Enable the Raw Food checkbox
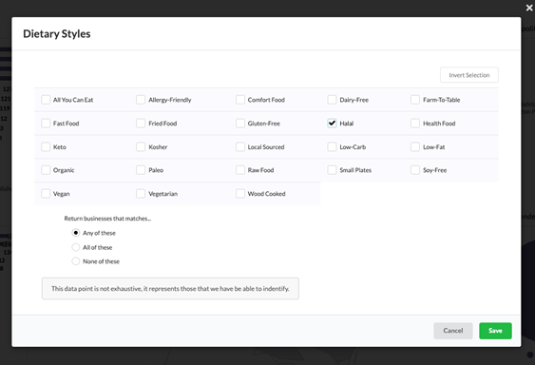Screen dimensions: 535x365 point(240,170)
